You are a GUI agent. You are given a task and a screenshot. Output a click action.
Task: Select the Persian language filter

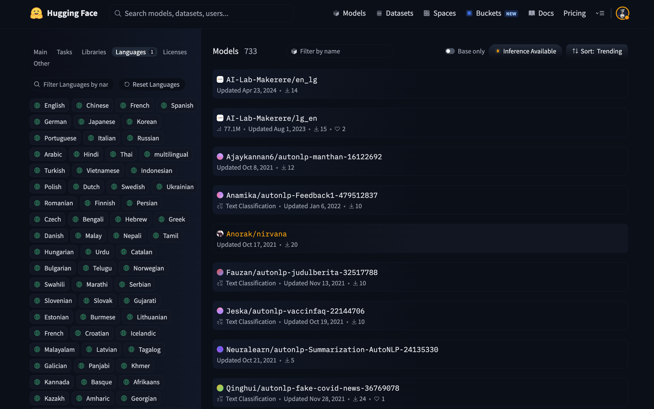[142, 203]
